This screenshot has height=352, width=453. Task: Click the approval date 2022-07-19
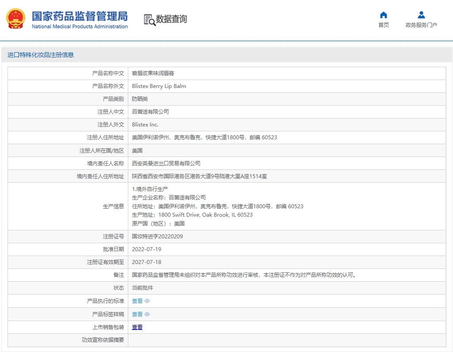coord(146,249)
